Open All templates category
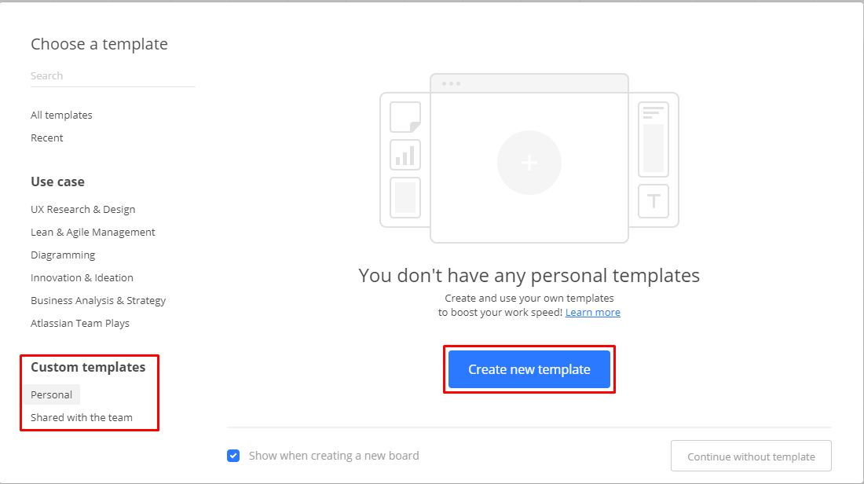Viewport: 864px width, 484px height. pos(61,115)
